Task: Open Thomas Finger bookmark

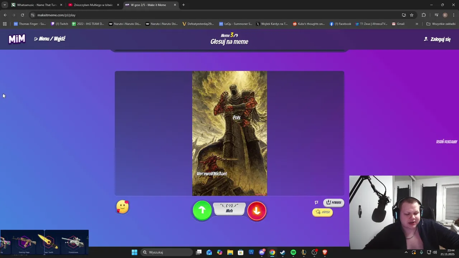Action: coord(30,24)
